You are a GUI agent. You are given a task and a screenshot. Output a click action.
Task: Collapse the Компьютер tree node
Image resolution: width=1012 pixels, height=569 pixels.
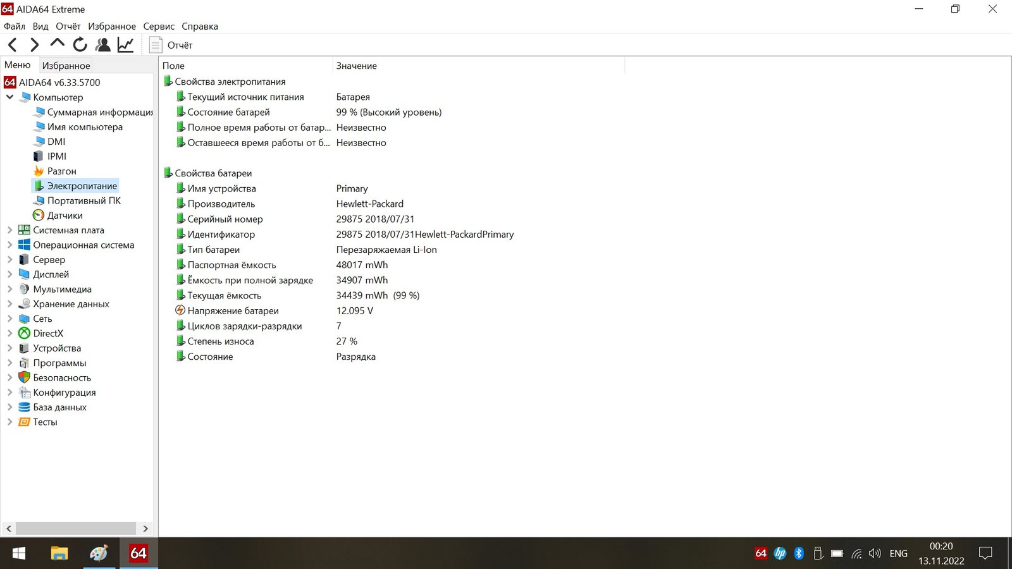click(x=9, y=97)
